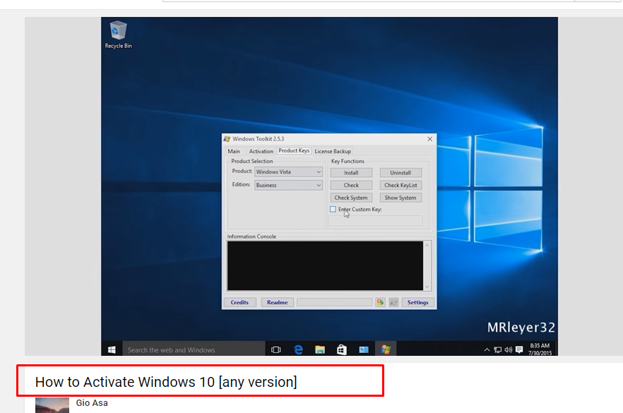Click the blue window app taskbar icon
The height and width of the screenshot is (413, 623).
click(x=364, y=349)
